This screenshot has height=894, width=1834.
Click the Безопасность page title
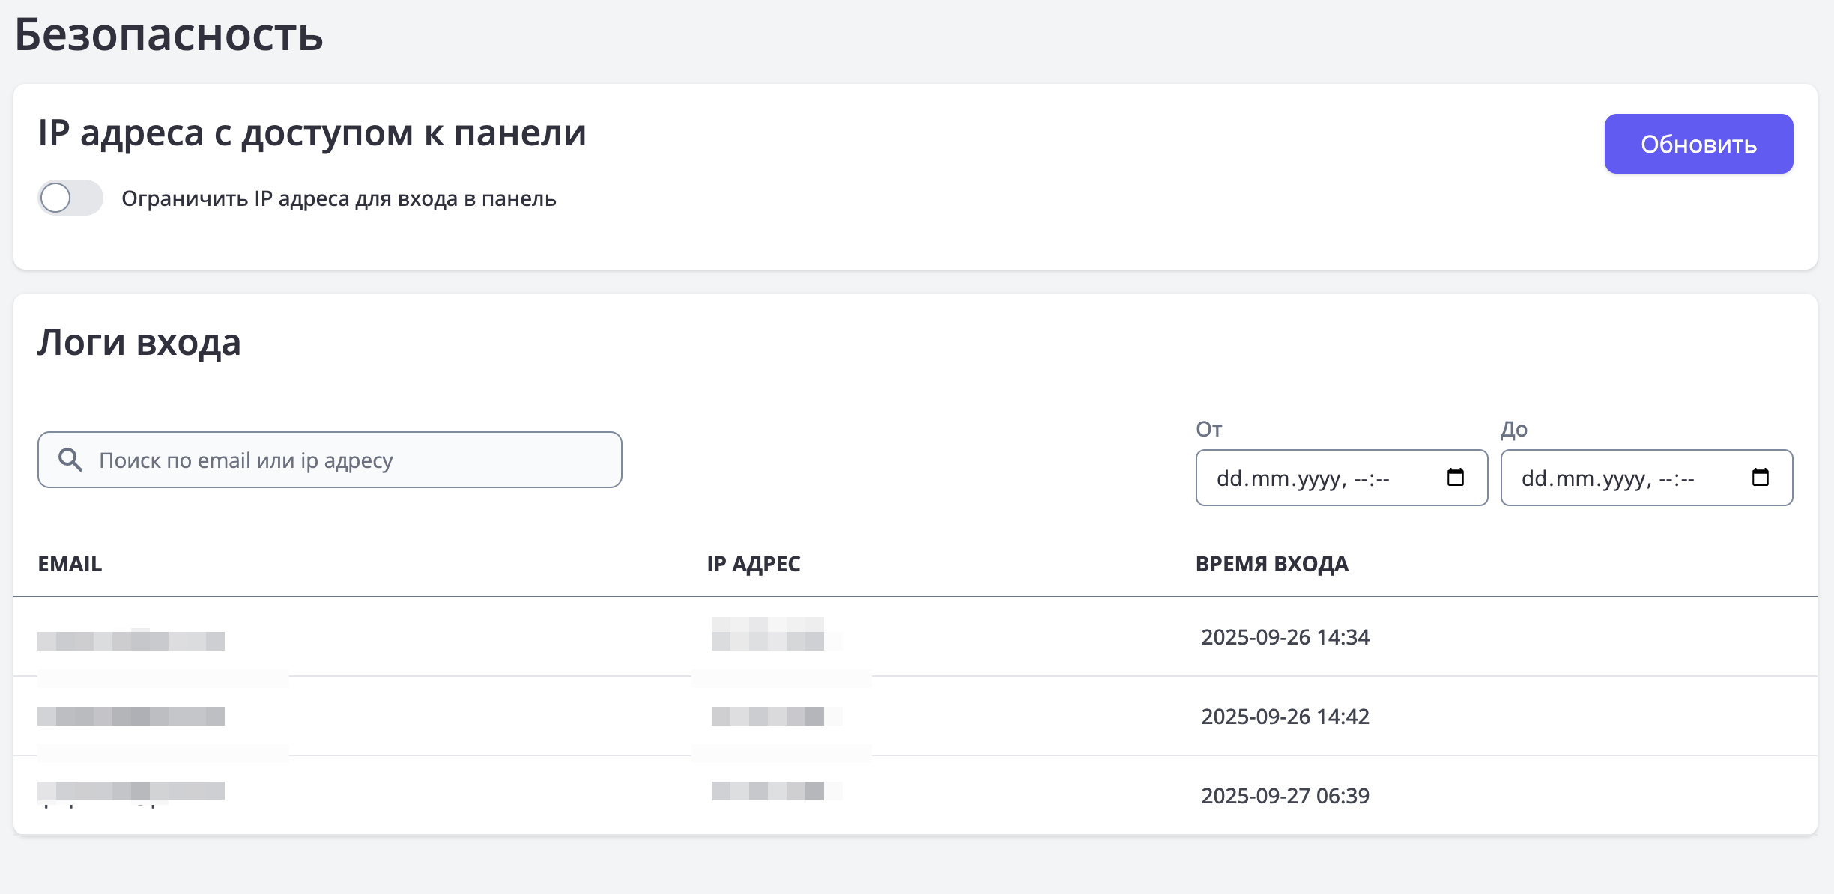[169, 34]
